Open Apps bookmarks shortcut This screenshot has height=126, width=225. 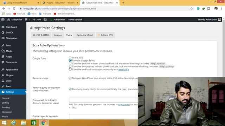[7, 14]
